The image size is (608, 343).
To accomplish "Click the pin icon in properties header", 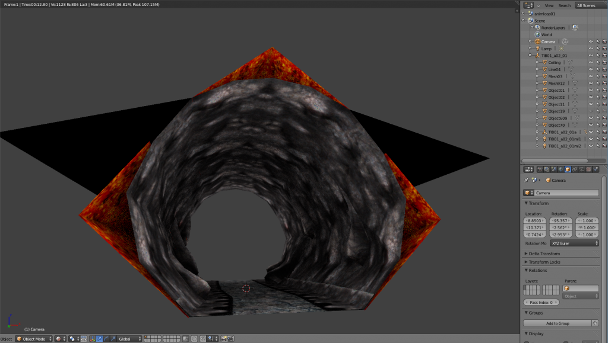I will coord(526,180).
